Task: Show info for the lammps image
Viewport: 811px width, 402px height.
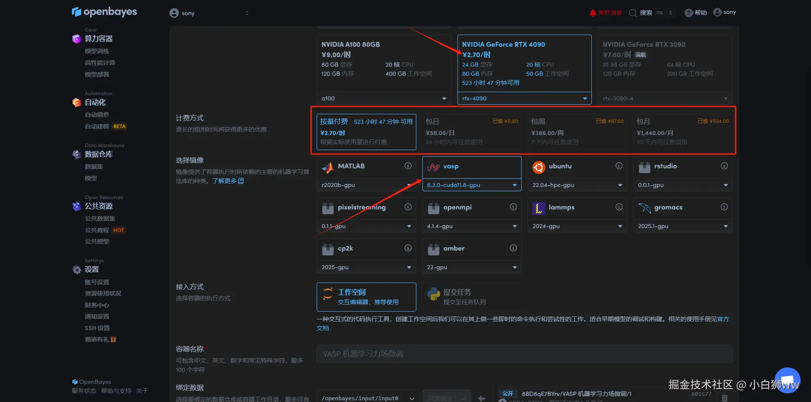Action: 619,207
